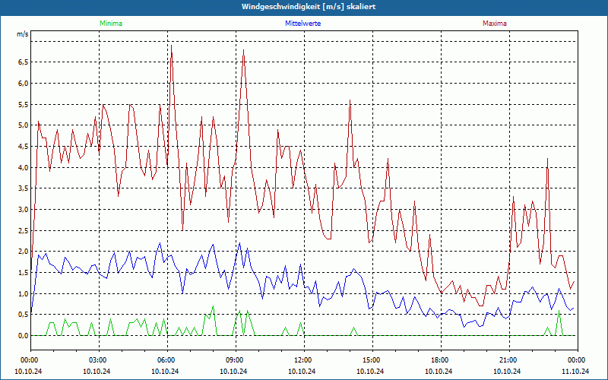The width and height of the screenshot is (608, 380).
Task: Click the m/s unit label
Action: point(23,34)
